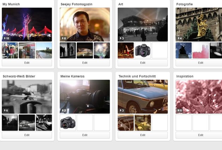Viewport: 222px width, 150px height.
Task: Open blue sky statue thumbnail in Fotografie
Action: [184, 50]
